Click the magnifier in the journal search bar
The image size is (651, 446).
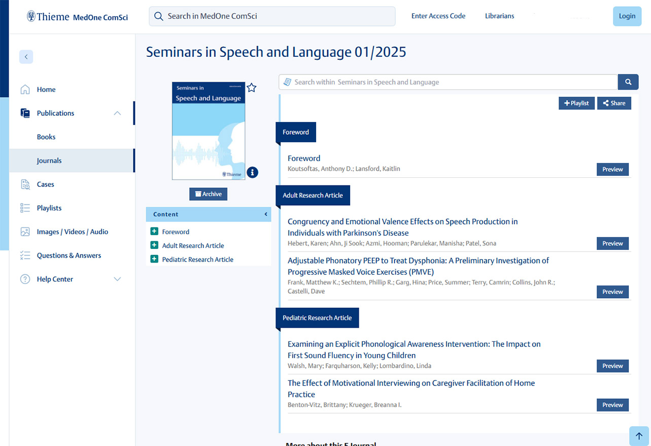coord(628,82)
